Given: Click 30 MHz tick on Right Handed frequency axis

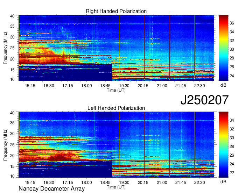Looking at the screenshot, I should pyautogui.click(x=12, y=37).
